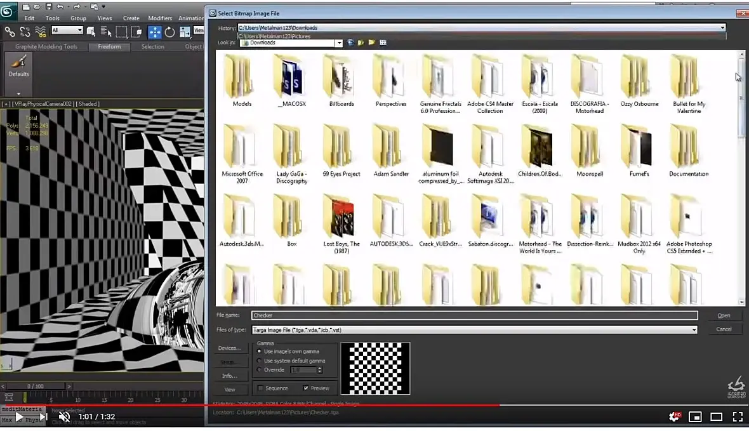749x431 pixels.
Task: Select the gamma Override radio button
Action: (x=259, y=369)
